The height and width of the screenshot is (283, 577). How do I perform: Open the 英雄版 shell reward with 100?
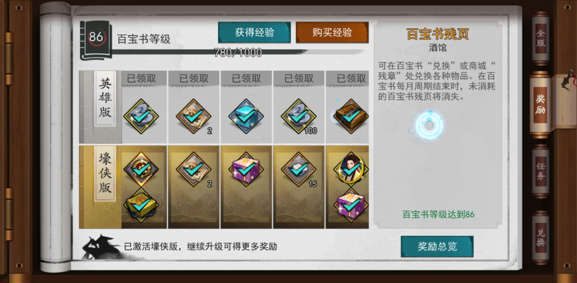click(x=299, y=116)
